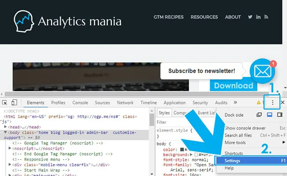Click the yellow warning indicator icon
287x176 pixels.
coord(259,103)
